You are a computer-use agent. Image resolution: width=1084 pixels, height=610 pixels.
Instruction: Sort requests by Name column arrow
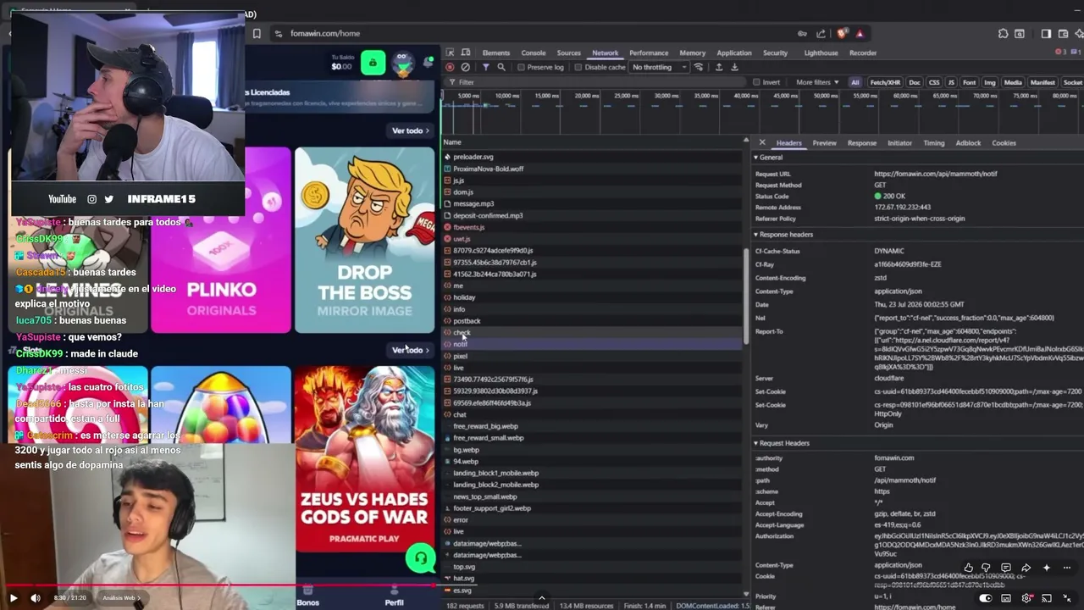coord(746,139)
